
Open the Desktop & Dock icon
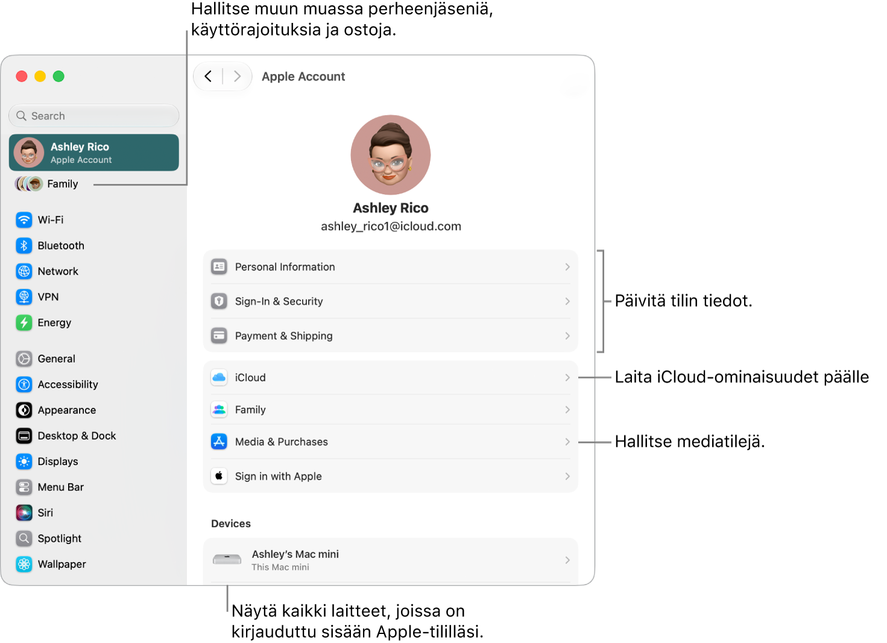point(24,436)
